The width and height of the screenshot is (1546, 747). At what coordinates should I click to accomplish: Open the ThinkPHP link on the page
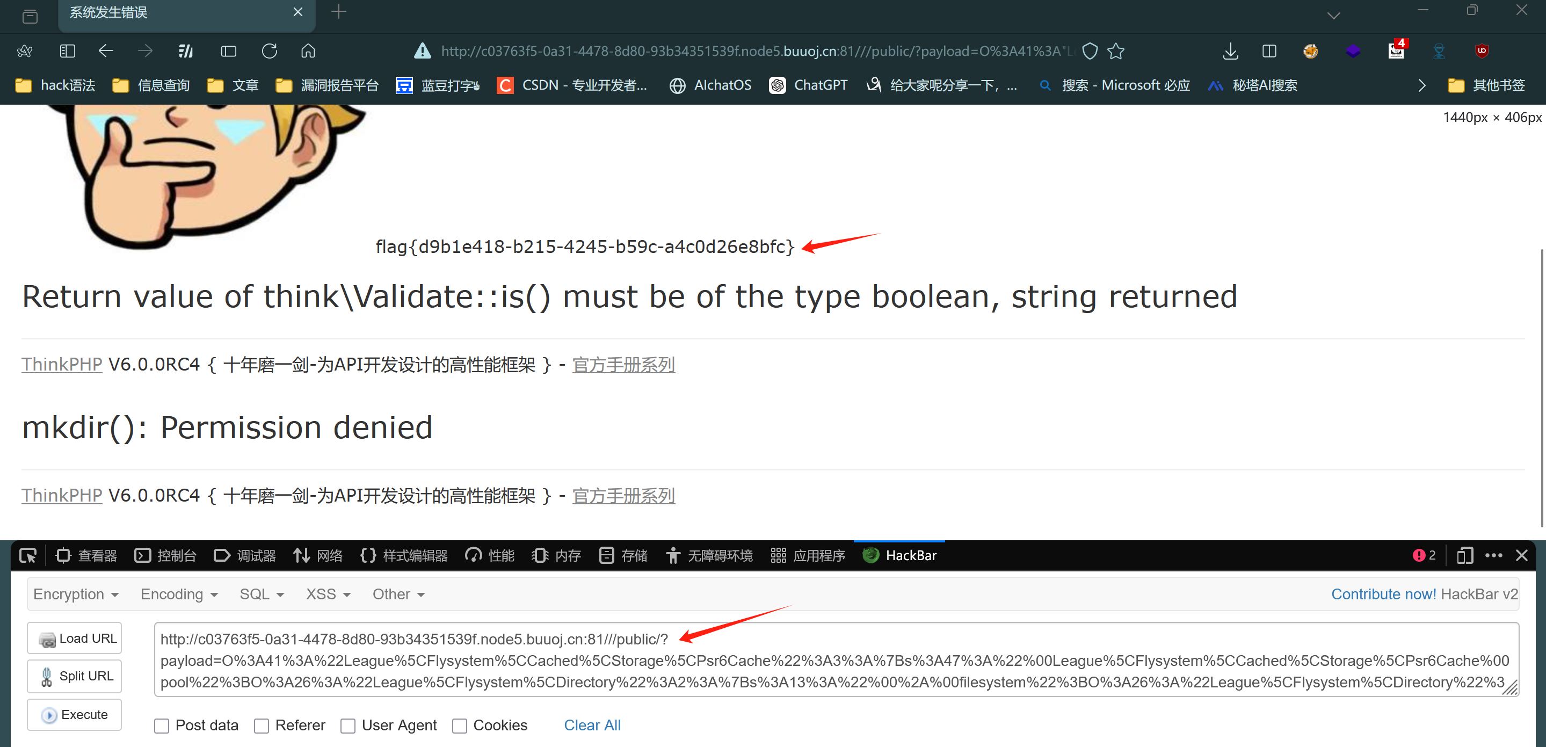pyautogui.click(x=62, y=364)
